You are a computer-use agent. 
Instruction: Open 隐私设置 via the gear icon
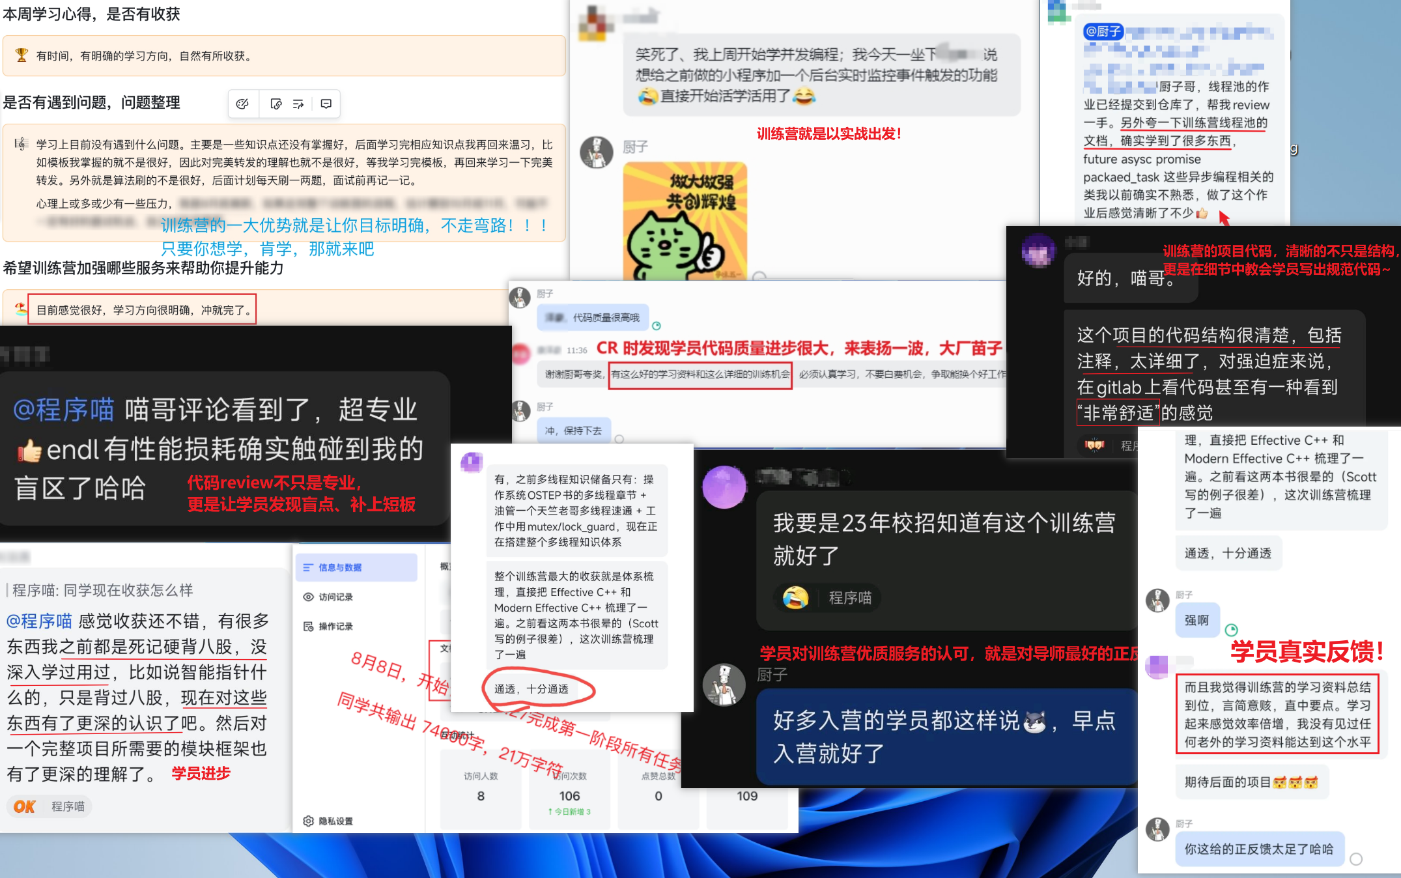point(309,821)
